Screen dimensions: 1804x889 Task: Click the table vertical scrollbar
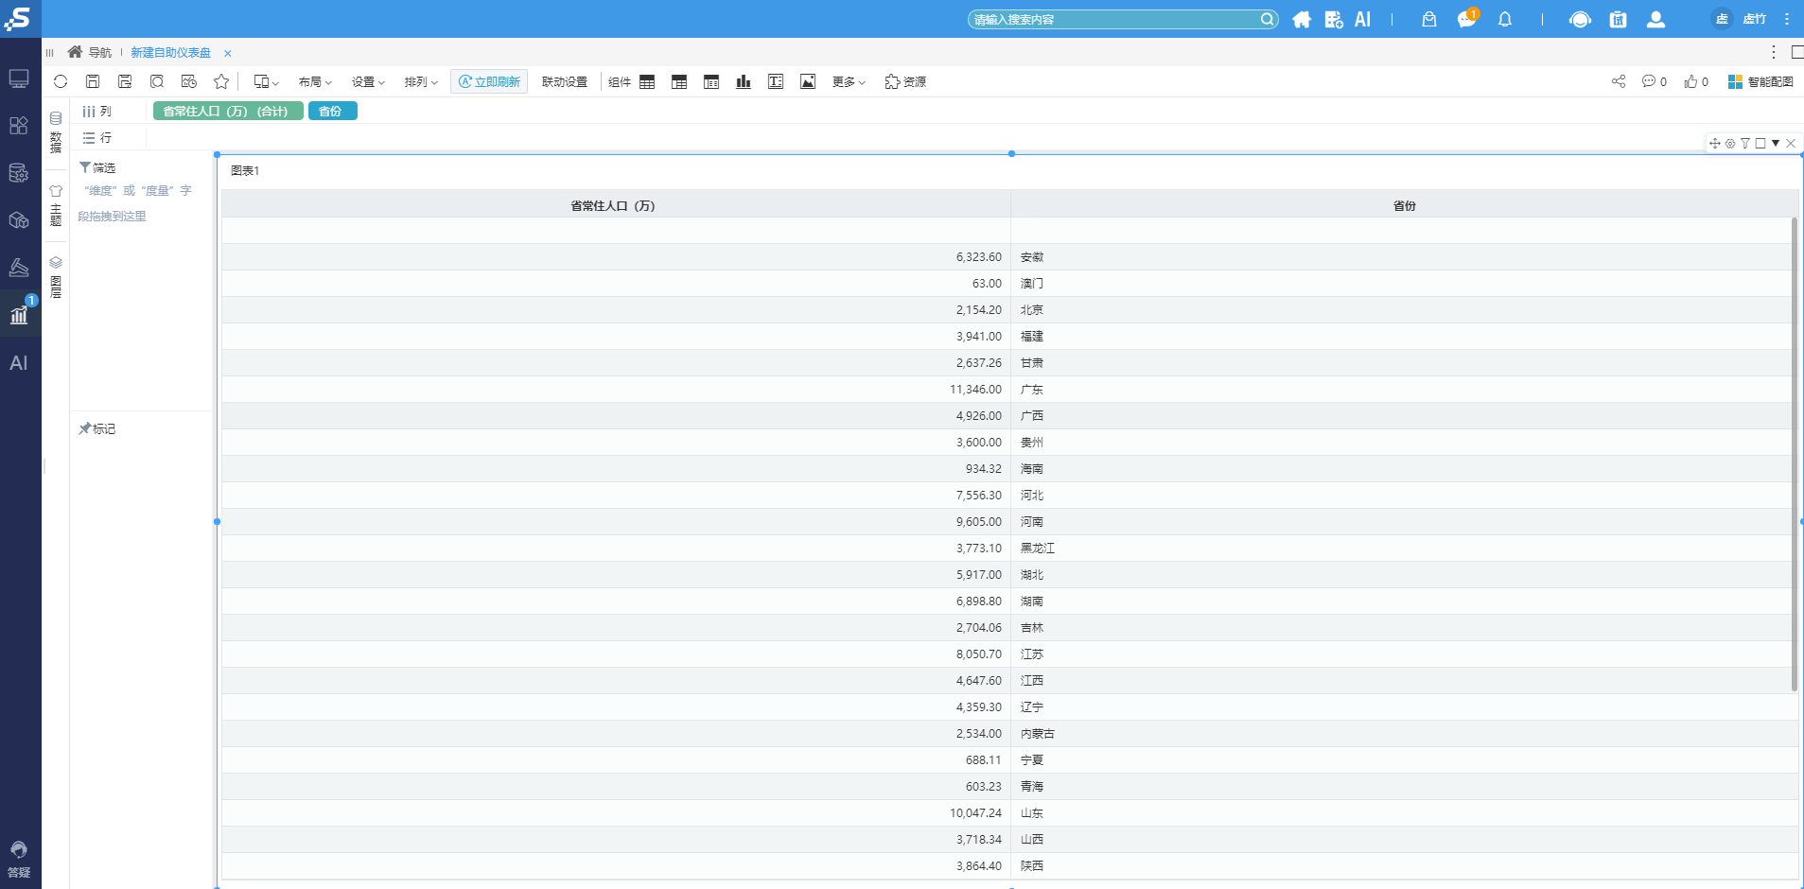point(1794,454)
